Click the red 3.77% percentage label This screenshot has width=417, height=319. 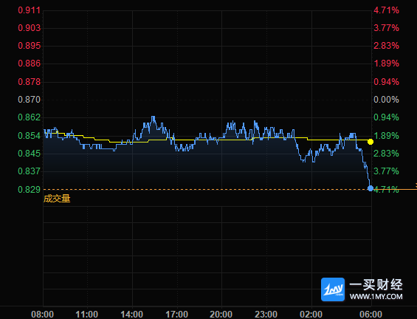point(386,28)
